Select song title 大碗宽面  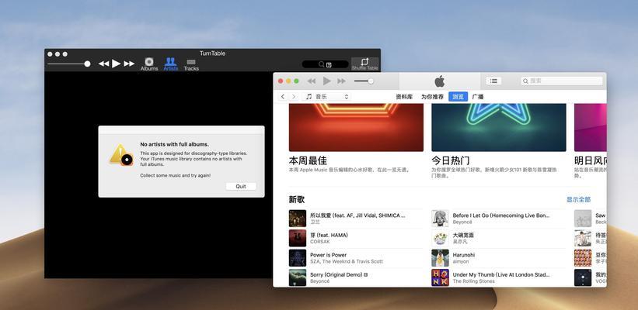click(x=463, y=236)
